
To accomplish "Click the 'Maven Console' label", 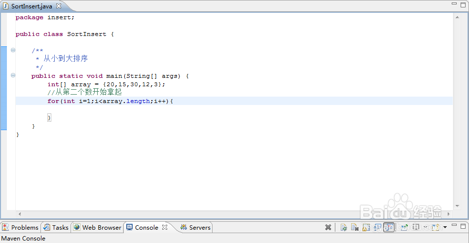I will (x=23, y=239).
